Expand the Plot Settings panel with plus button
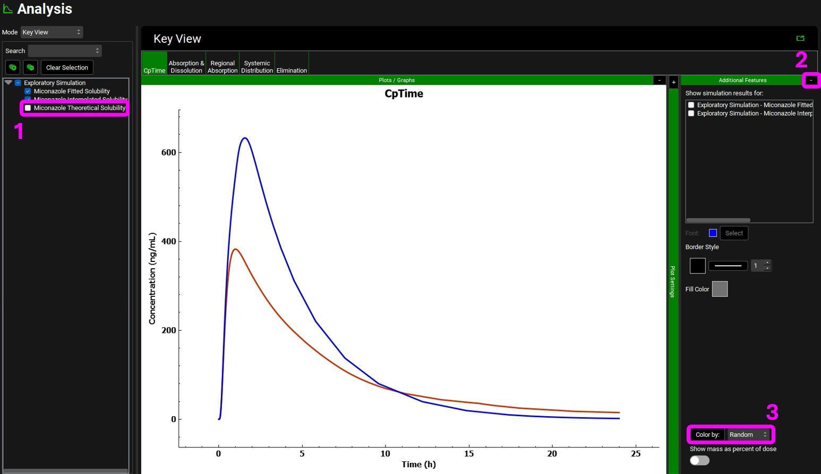The width and height of the screenshot is (821, 474). click(x=673, y=82)
